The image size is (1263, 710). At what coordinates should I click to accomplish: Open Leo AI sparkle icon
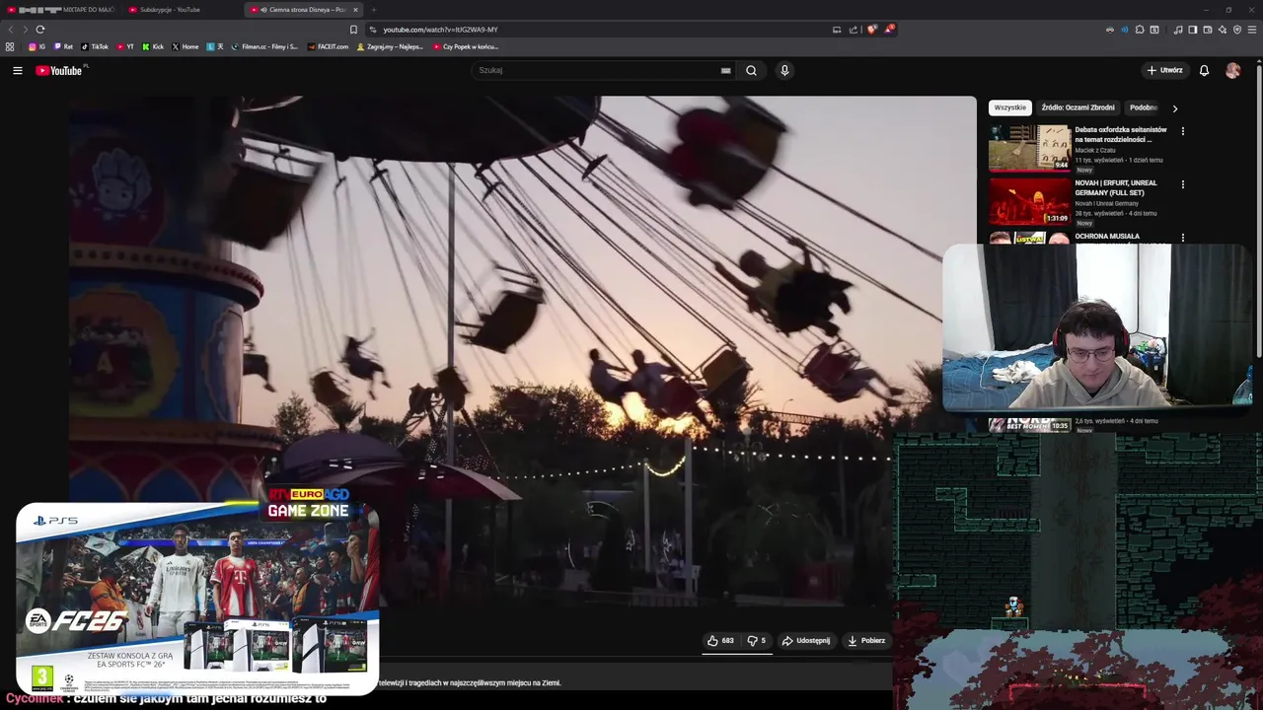(1223, 30)
